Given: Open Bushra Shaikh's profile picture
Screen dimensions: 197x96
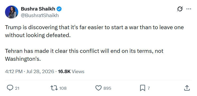Looking at the screenshot, I should click(12, 12).
